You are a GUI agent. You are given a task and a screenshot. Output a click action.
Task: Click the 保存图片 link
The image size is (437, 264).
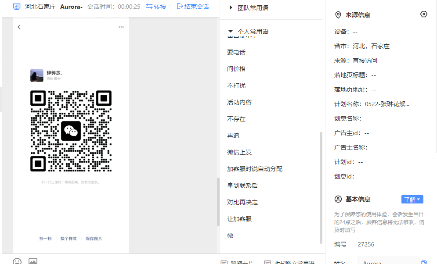pos(94,239)
